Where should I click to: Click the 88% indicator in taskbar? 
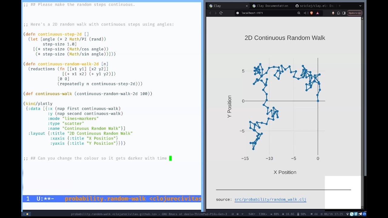tap(274, 214)
